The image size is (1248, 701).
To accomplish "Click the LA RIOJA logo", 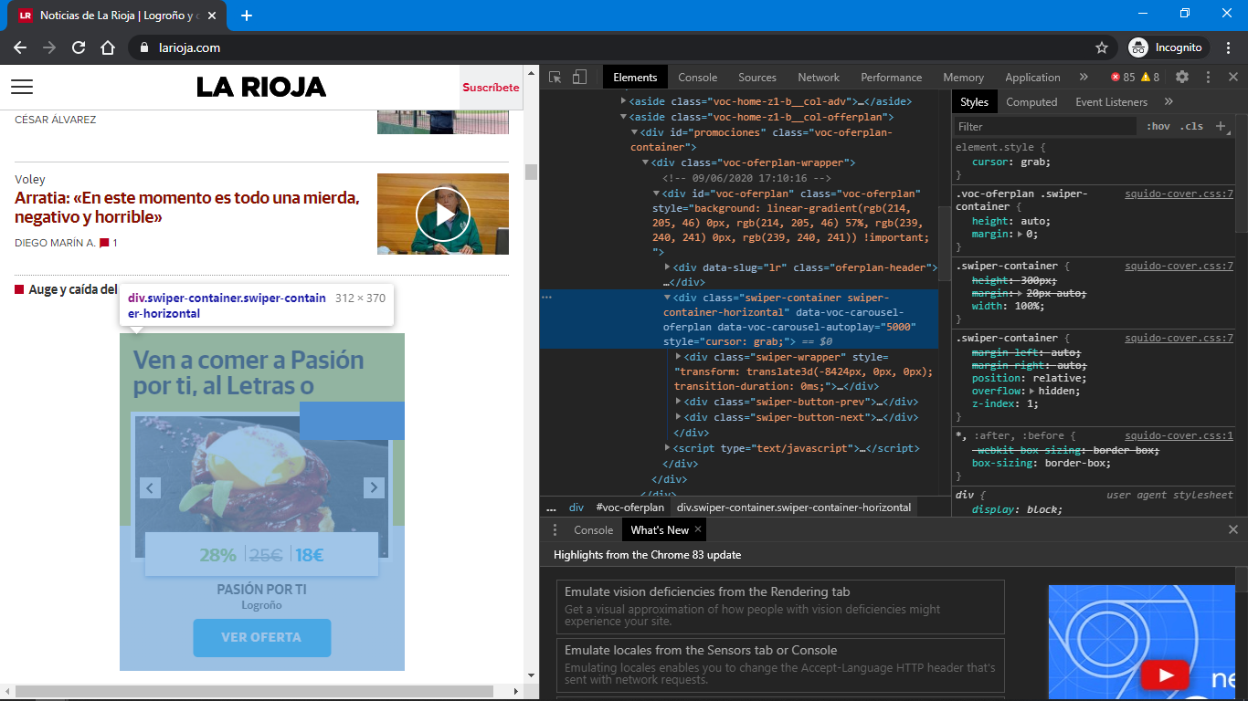I will 261,87.
